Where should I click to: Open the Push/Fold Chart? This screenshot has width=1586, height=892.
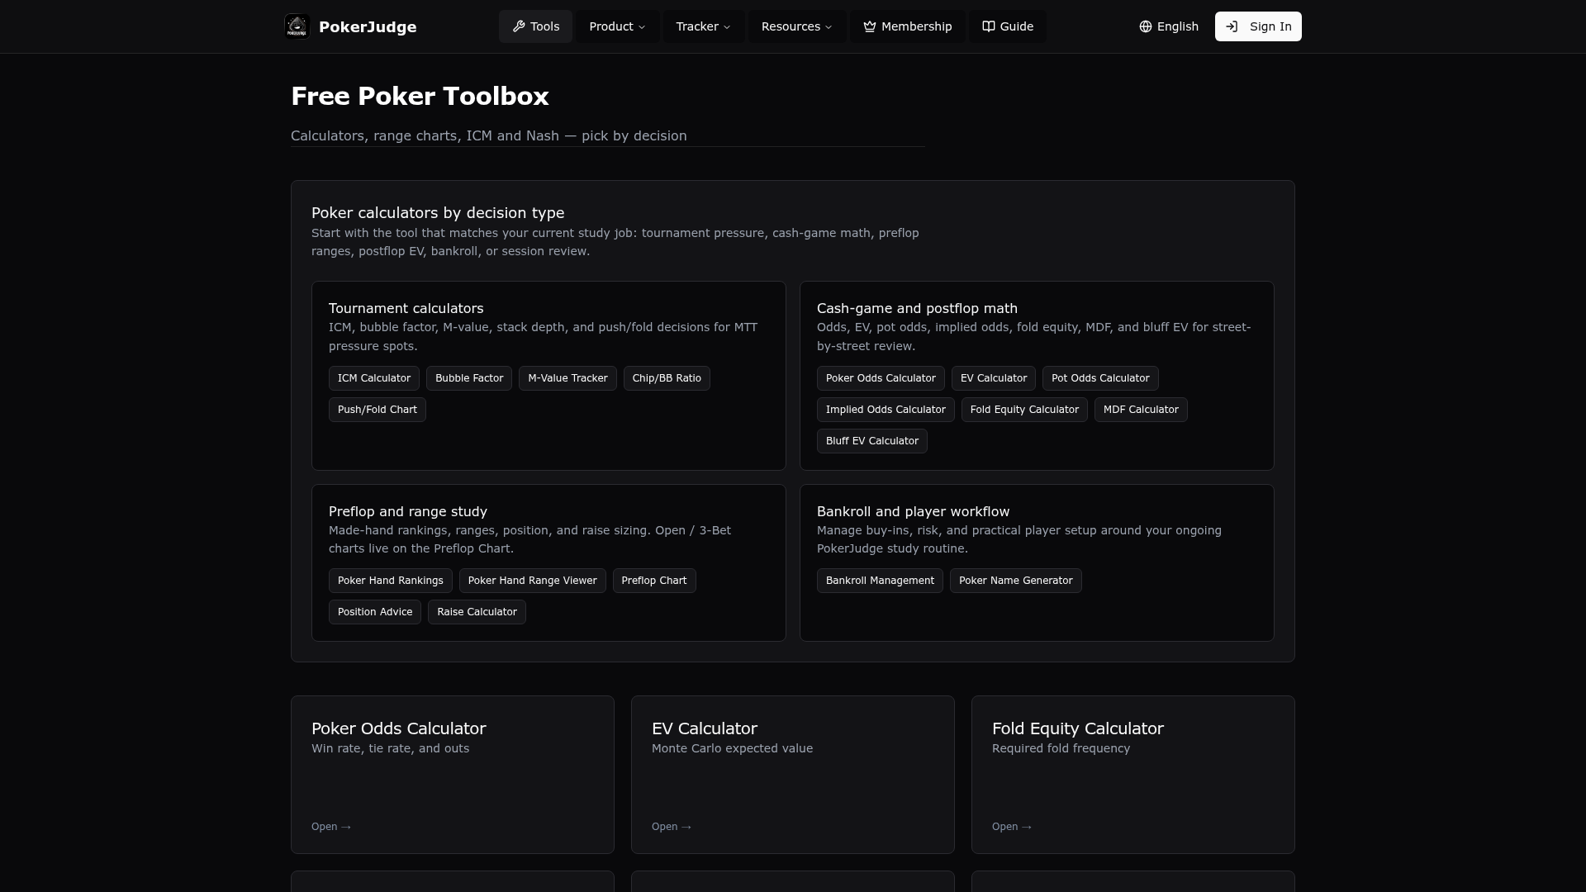378,410
